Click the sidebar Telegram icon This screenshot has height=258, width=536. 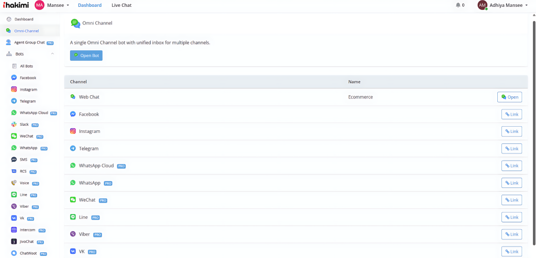14,101
